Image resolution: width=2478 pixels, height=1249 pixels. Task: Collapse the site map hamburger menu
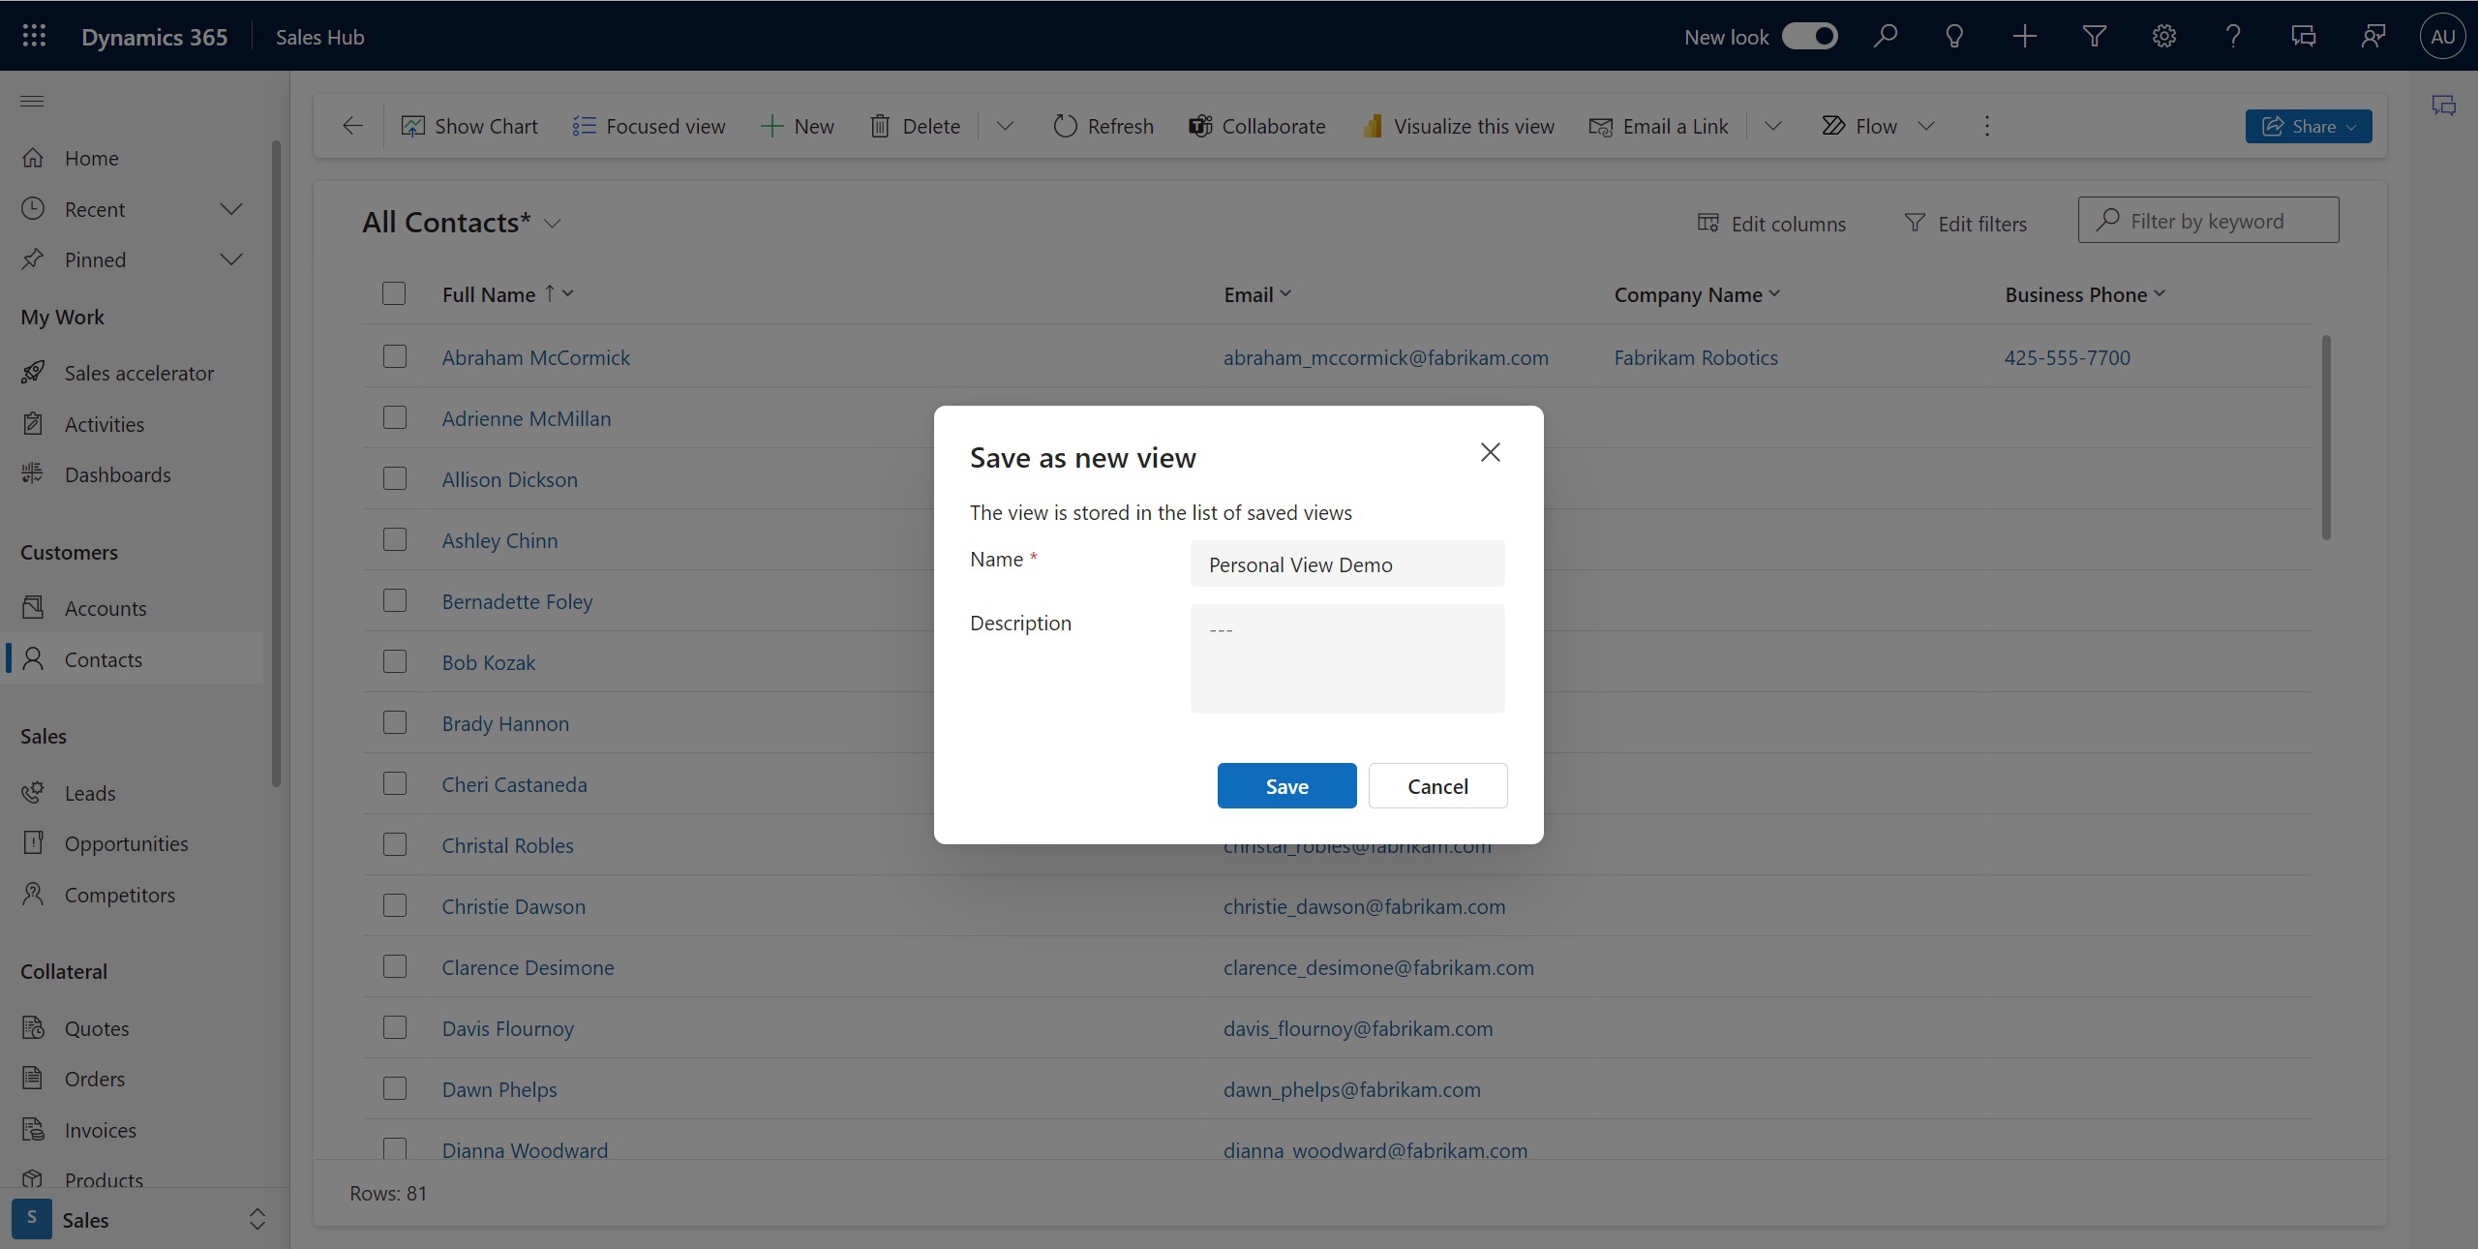point(32,101)
